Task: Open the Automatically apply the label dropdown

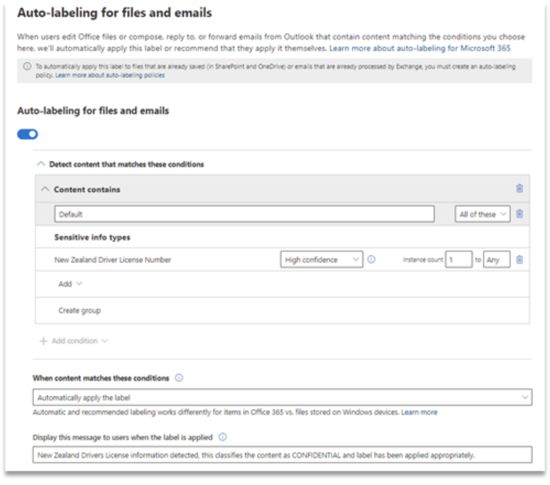Action: click(x=282, y=397)
